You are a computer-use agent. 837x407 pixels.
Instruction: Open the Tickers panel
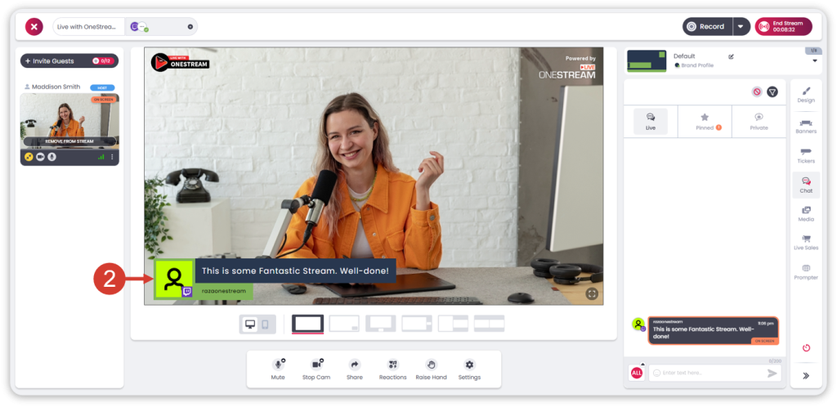tap(806, 156)
